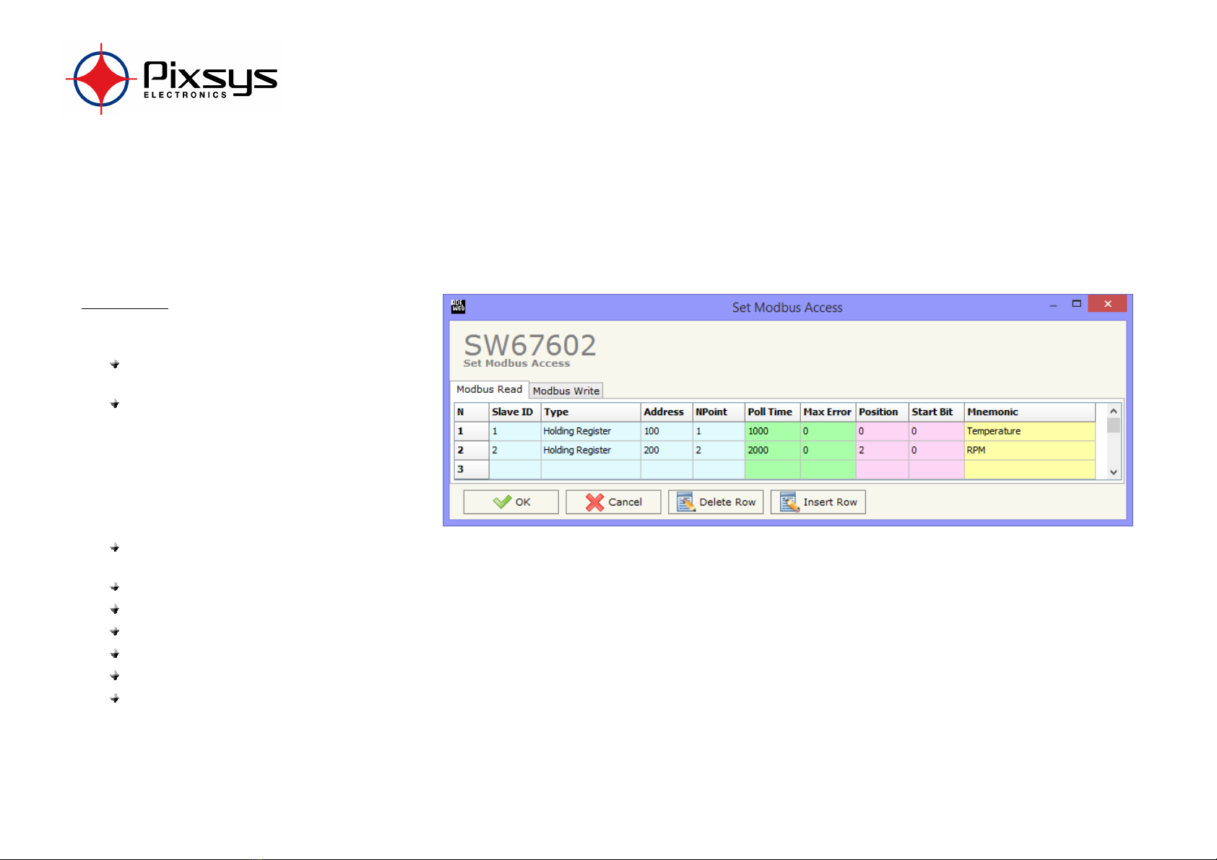Click the Start Bit column header
Image resolution: width=1217 pixels, height=860 pixels.
tap(937, 412)
